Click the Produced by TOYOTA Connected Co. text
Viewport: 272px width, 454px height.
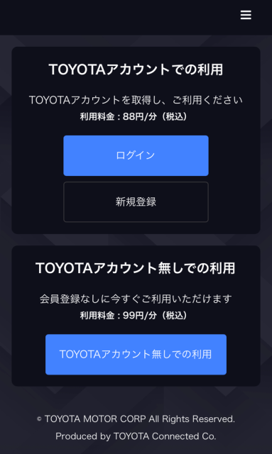136,436
